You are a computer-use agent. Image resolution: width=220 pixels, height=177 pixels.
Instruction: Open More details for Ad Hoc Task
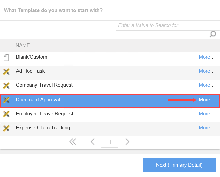click(x=206, y=71)
